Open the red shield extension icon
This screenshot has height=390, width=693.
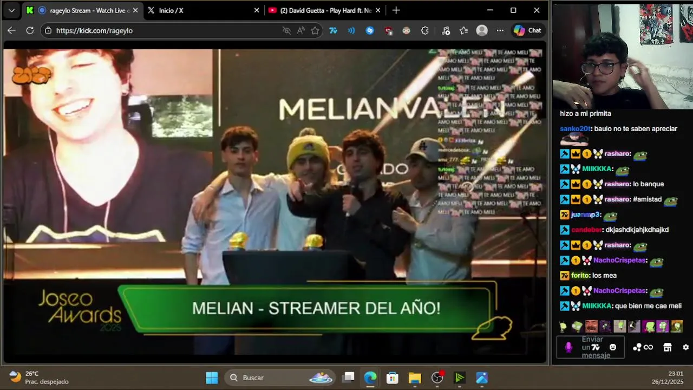(388, 30)
